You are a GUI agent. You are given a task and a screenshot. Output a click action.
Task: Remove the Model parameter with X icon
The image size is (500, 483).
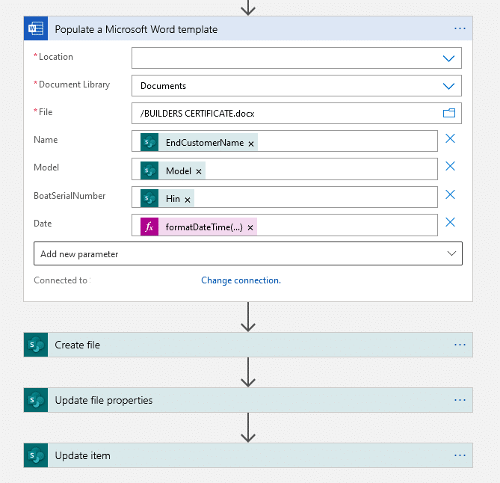[x=450, y=167]
